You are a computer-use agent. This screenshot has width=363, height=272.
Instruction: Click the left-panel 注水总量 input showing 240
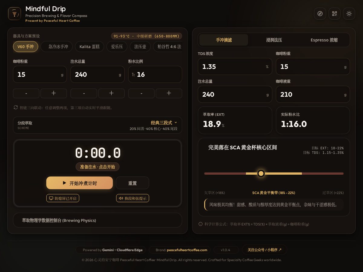pyautogui.click(x=97, y=74)
